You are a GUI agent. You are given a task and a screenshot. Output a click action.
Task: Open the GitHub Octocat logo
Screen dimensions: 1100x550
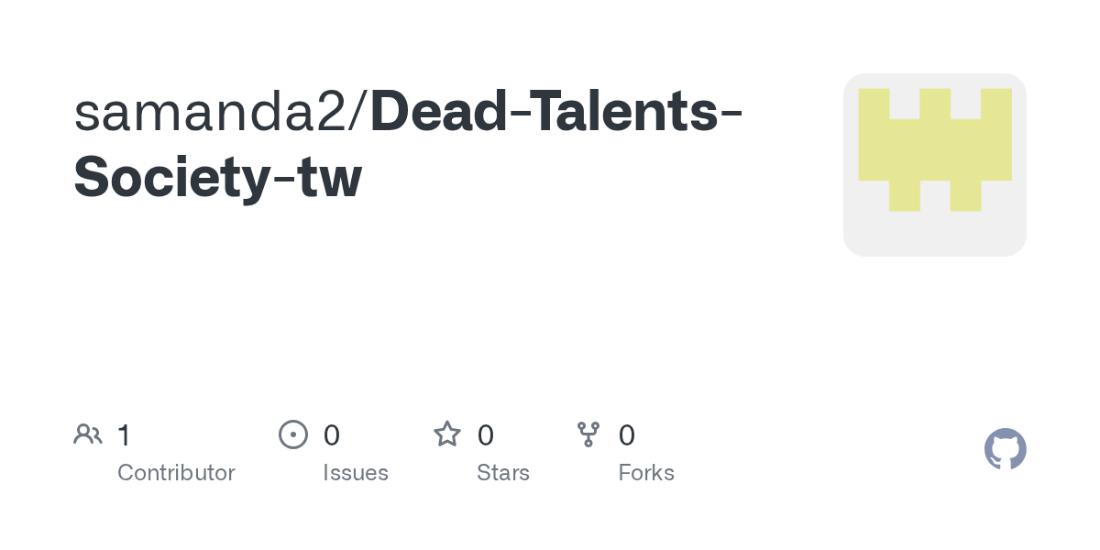coord(1006,449)
